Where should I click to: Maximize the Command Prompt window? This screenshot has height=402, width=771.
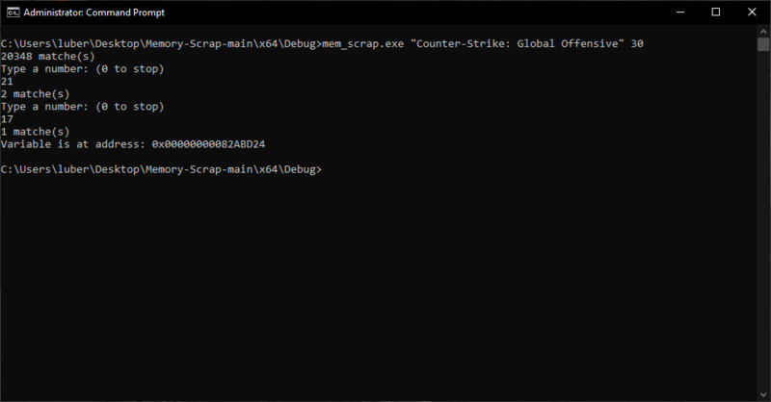pos(716,13)
